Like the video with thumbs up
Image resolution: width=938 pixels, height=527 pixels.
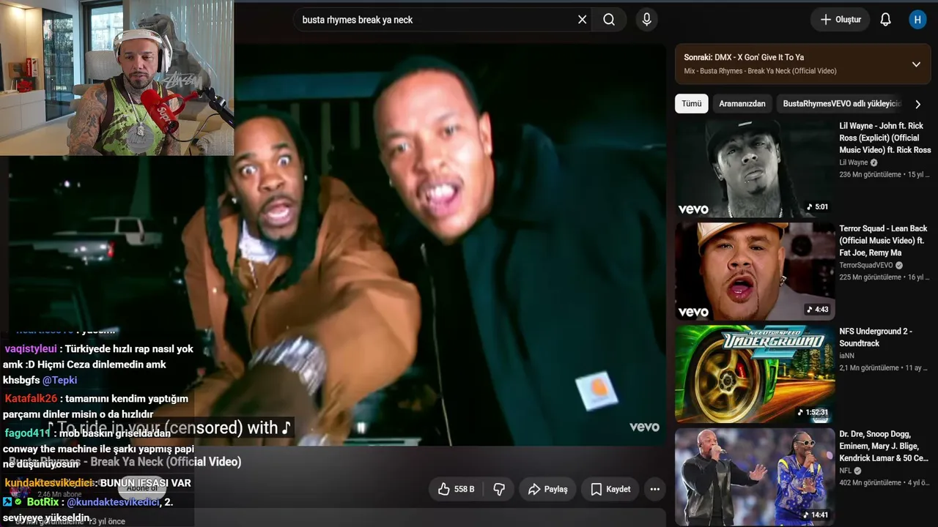click(456, 489)
